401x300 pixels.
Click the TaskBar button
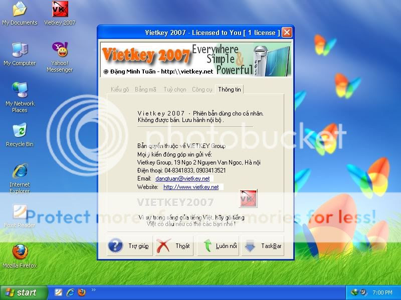click(262, 246)
